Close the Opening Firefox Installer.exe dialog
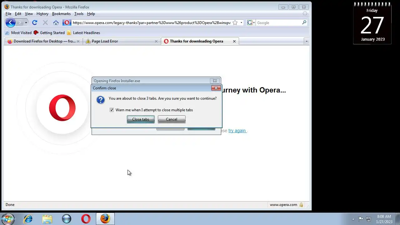 tap(215, 81)
